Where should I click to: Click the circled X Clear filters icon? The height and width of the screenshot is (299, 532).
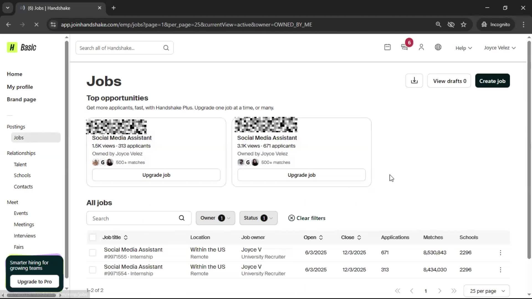click(x=291, y=218)
